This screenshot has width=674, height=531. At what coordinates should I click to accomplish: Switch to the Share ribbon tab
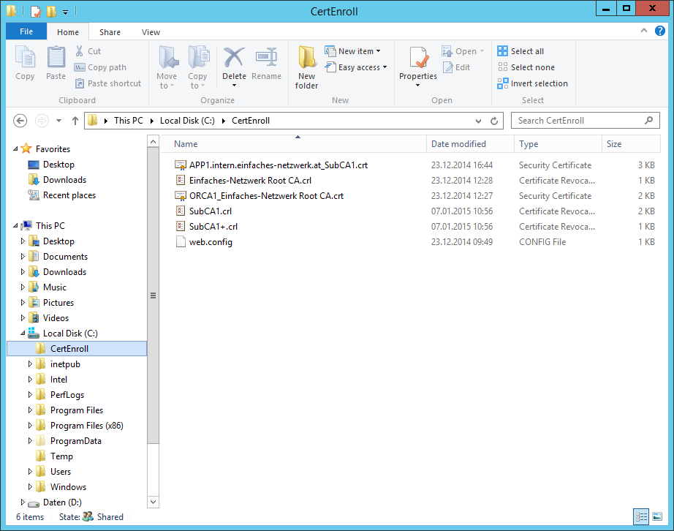(x=110, y=32)
